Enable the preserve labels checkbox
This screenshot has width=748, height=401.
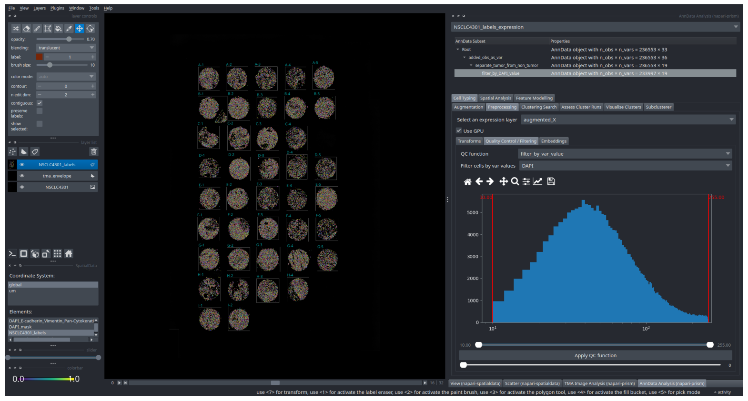40,111
